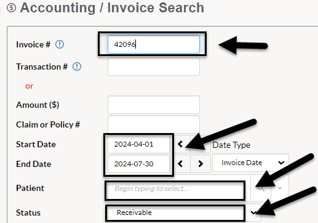Click the Claim or Policy # field
The width and height of the screenshot is (318, 223).
154,124
